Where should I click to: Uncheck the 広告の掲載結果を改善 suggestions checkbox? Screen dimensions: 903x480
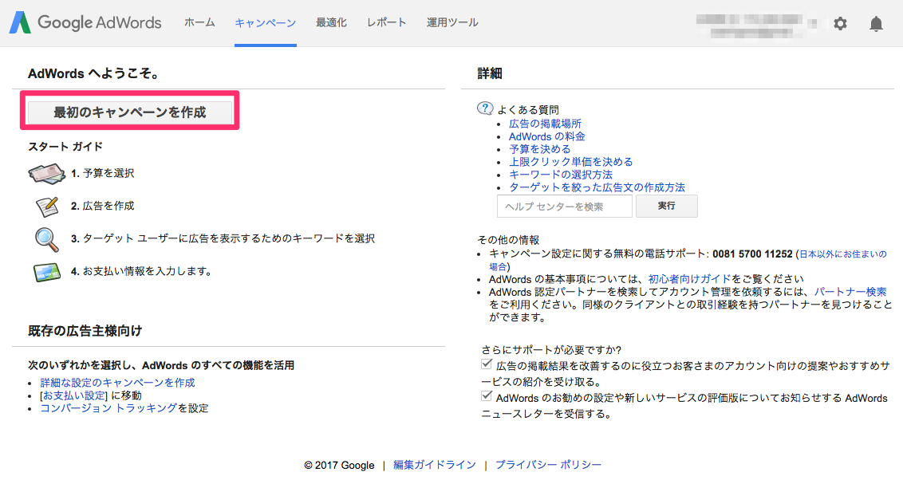click(487, 364)
